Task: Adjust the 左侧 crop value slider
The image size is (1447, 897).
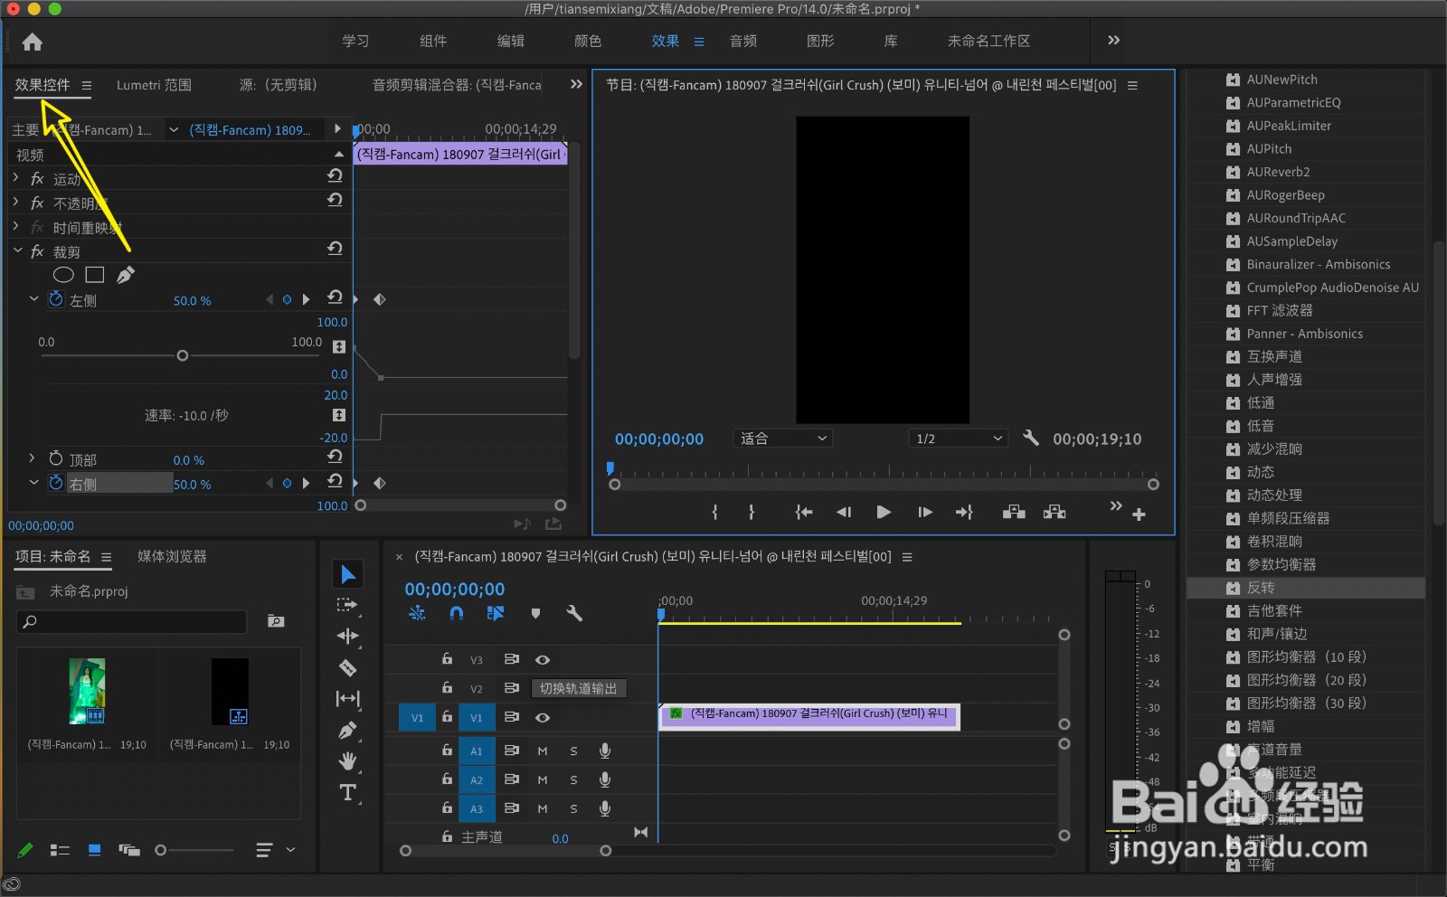Action: 182,355
